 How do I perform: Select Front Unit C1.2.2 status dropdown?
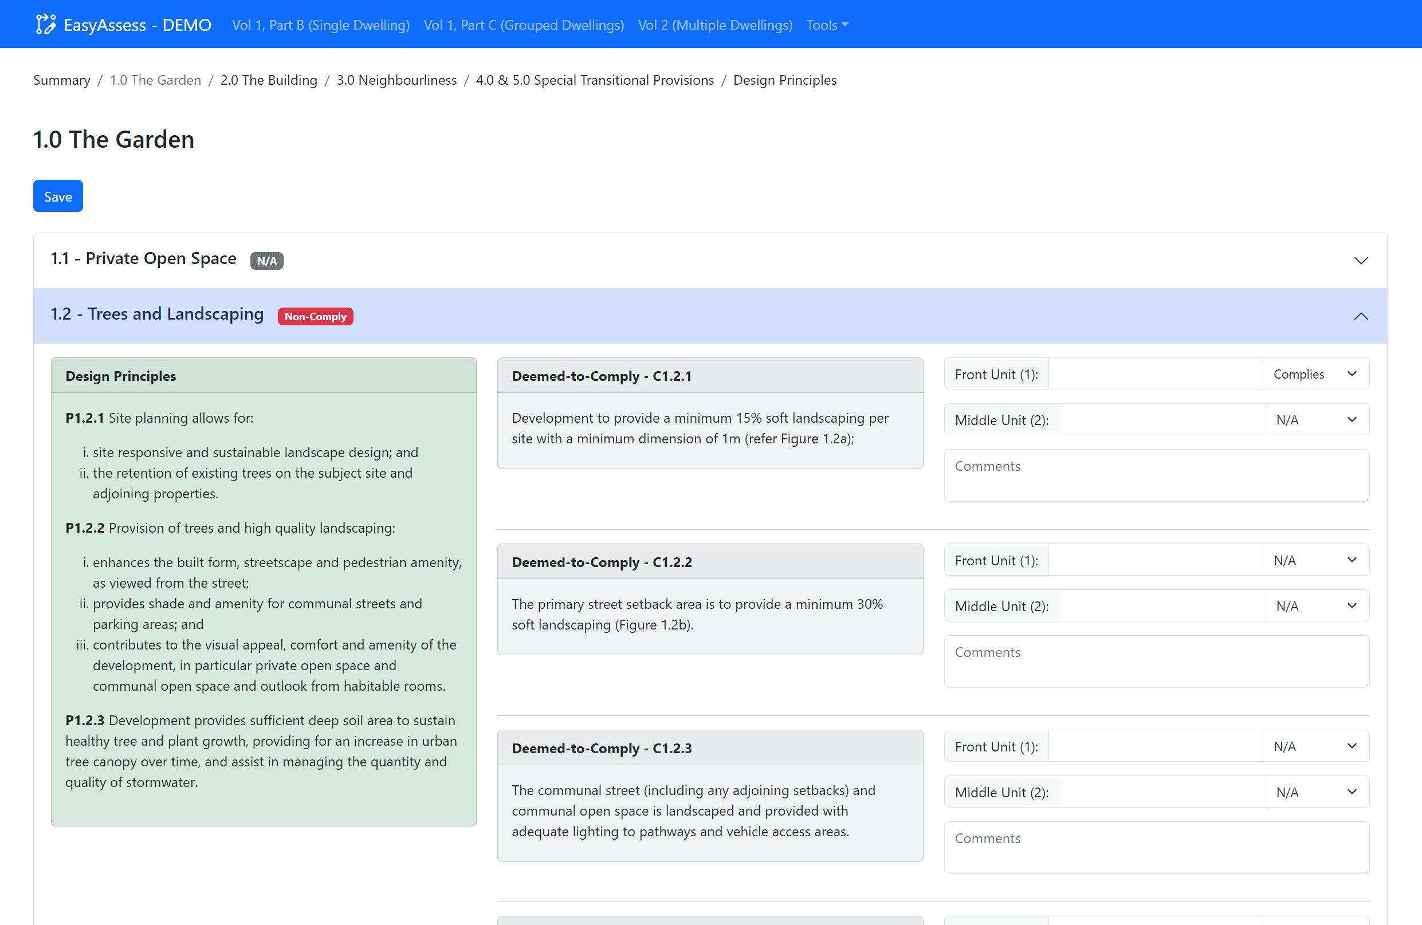click(x=1315, y=560)
